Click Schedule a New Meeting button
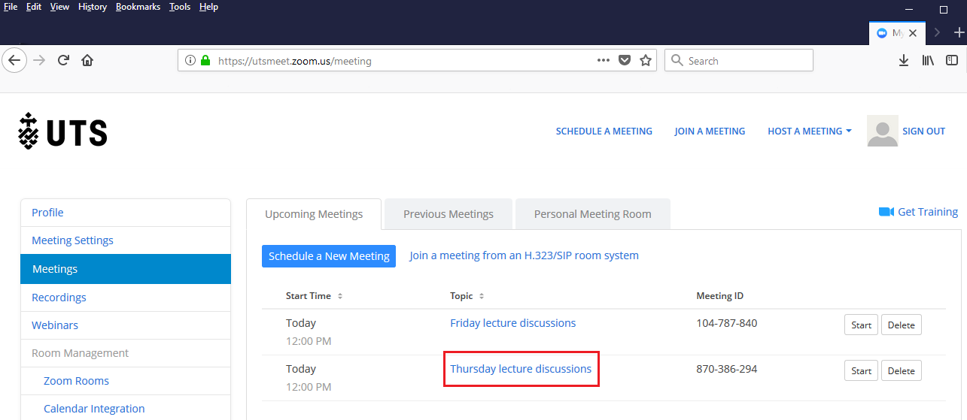 [328, 256]
